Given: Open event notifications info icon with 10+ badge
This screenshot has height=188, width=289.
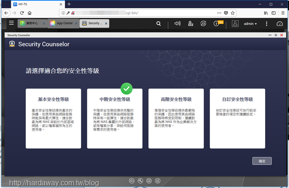Looking at the screenshot, I should tap(218, 23).
